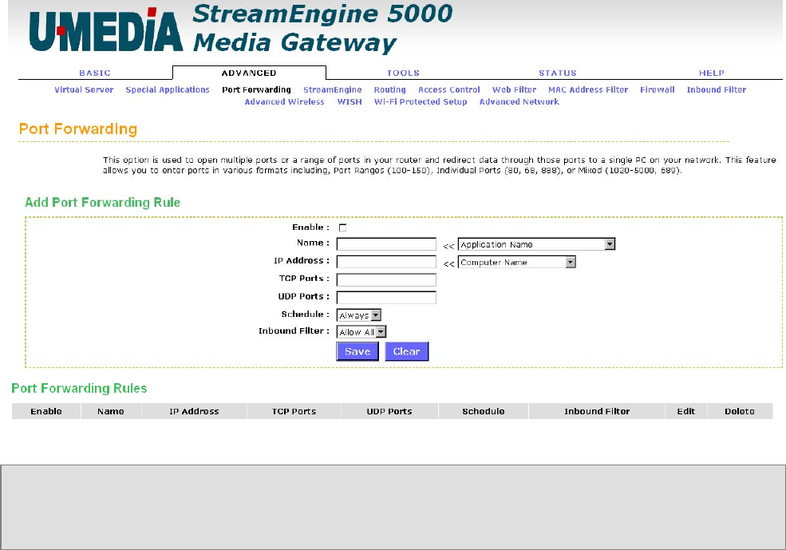Click into the Name input field

pyautogui.click(x=386, y=244)
